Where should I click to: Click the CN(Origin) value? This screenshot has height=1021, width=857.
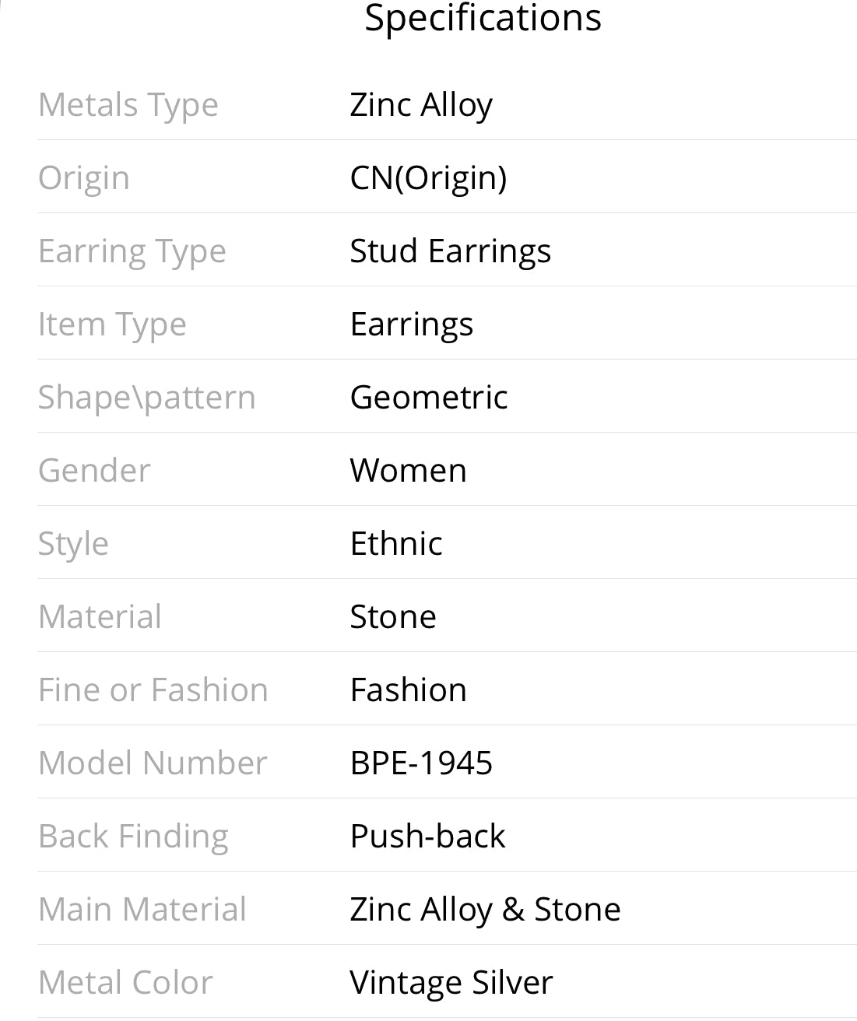pyautogui.click(x=428, y=179)
